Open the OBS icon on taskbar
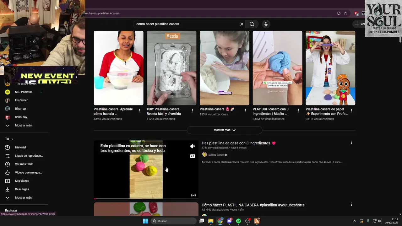402x226 pixels. pyautogui.click(x=248, y=221)
